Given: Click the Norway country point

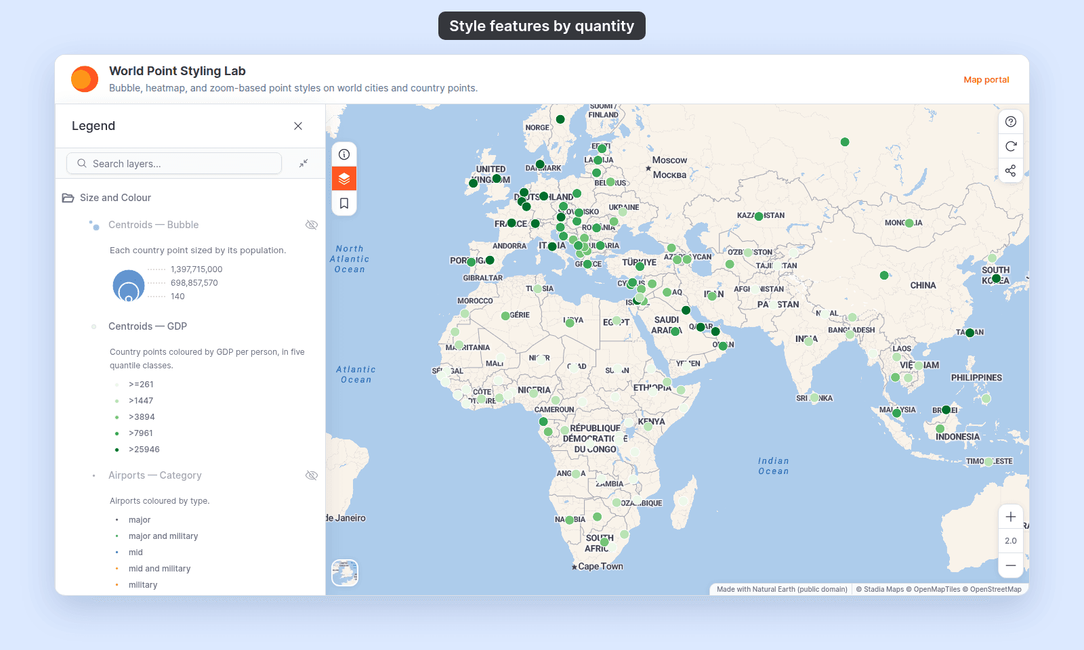Looking at the screenshot, I should [x=560, y=119].
